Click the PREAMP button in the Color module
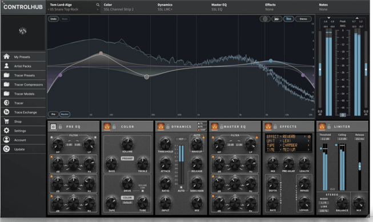The image size is (373, 222). (127, 158)
